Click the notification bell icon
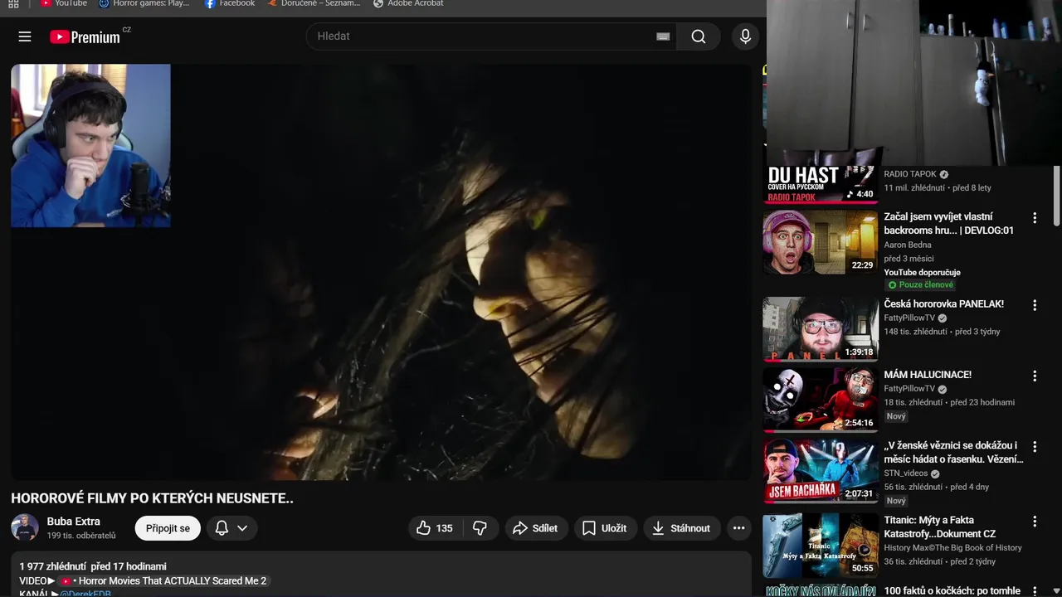1062x597 pixels. (x=222, y=528)
